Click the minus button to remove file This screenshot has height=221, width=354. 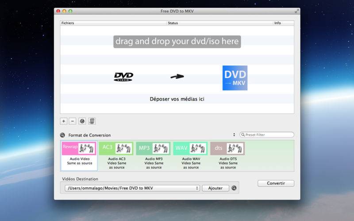click(72, 121)
